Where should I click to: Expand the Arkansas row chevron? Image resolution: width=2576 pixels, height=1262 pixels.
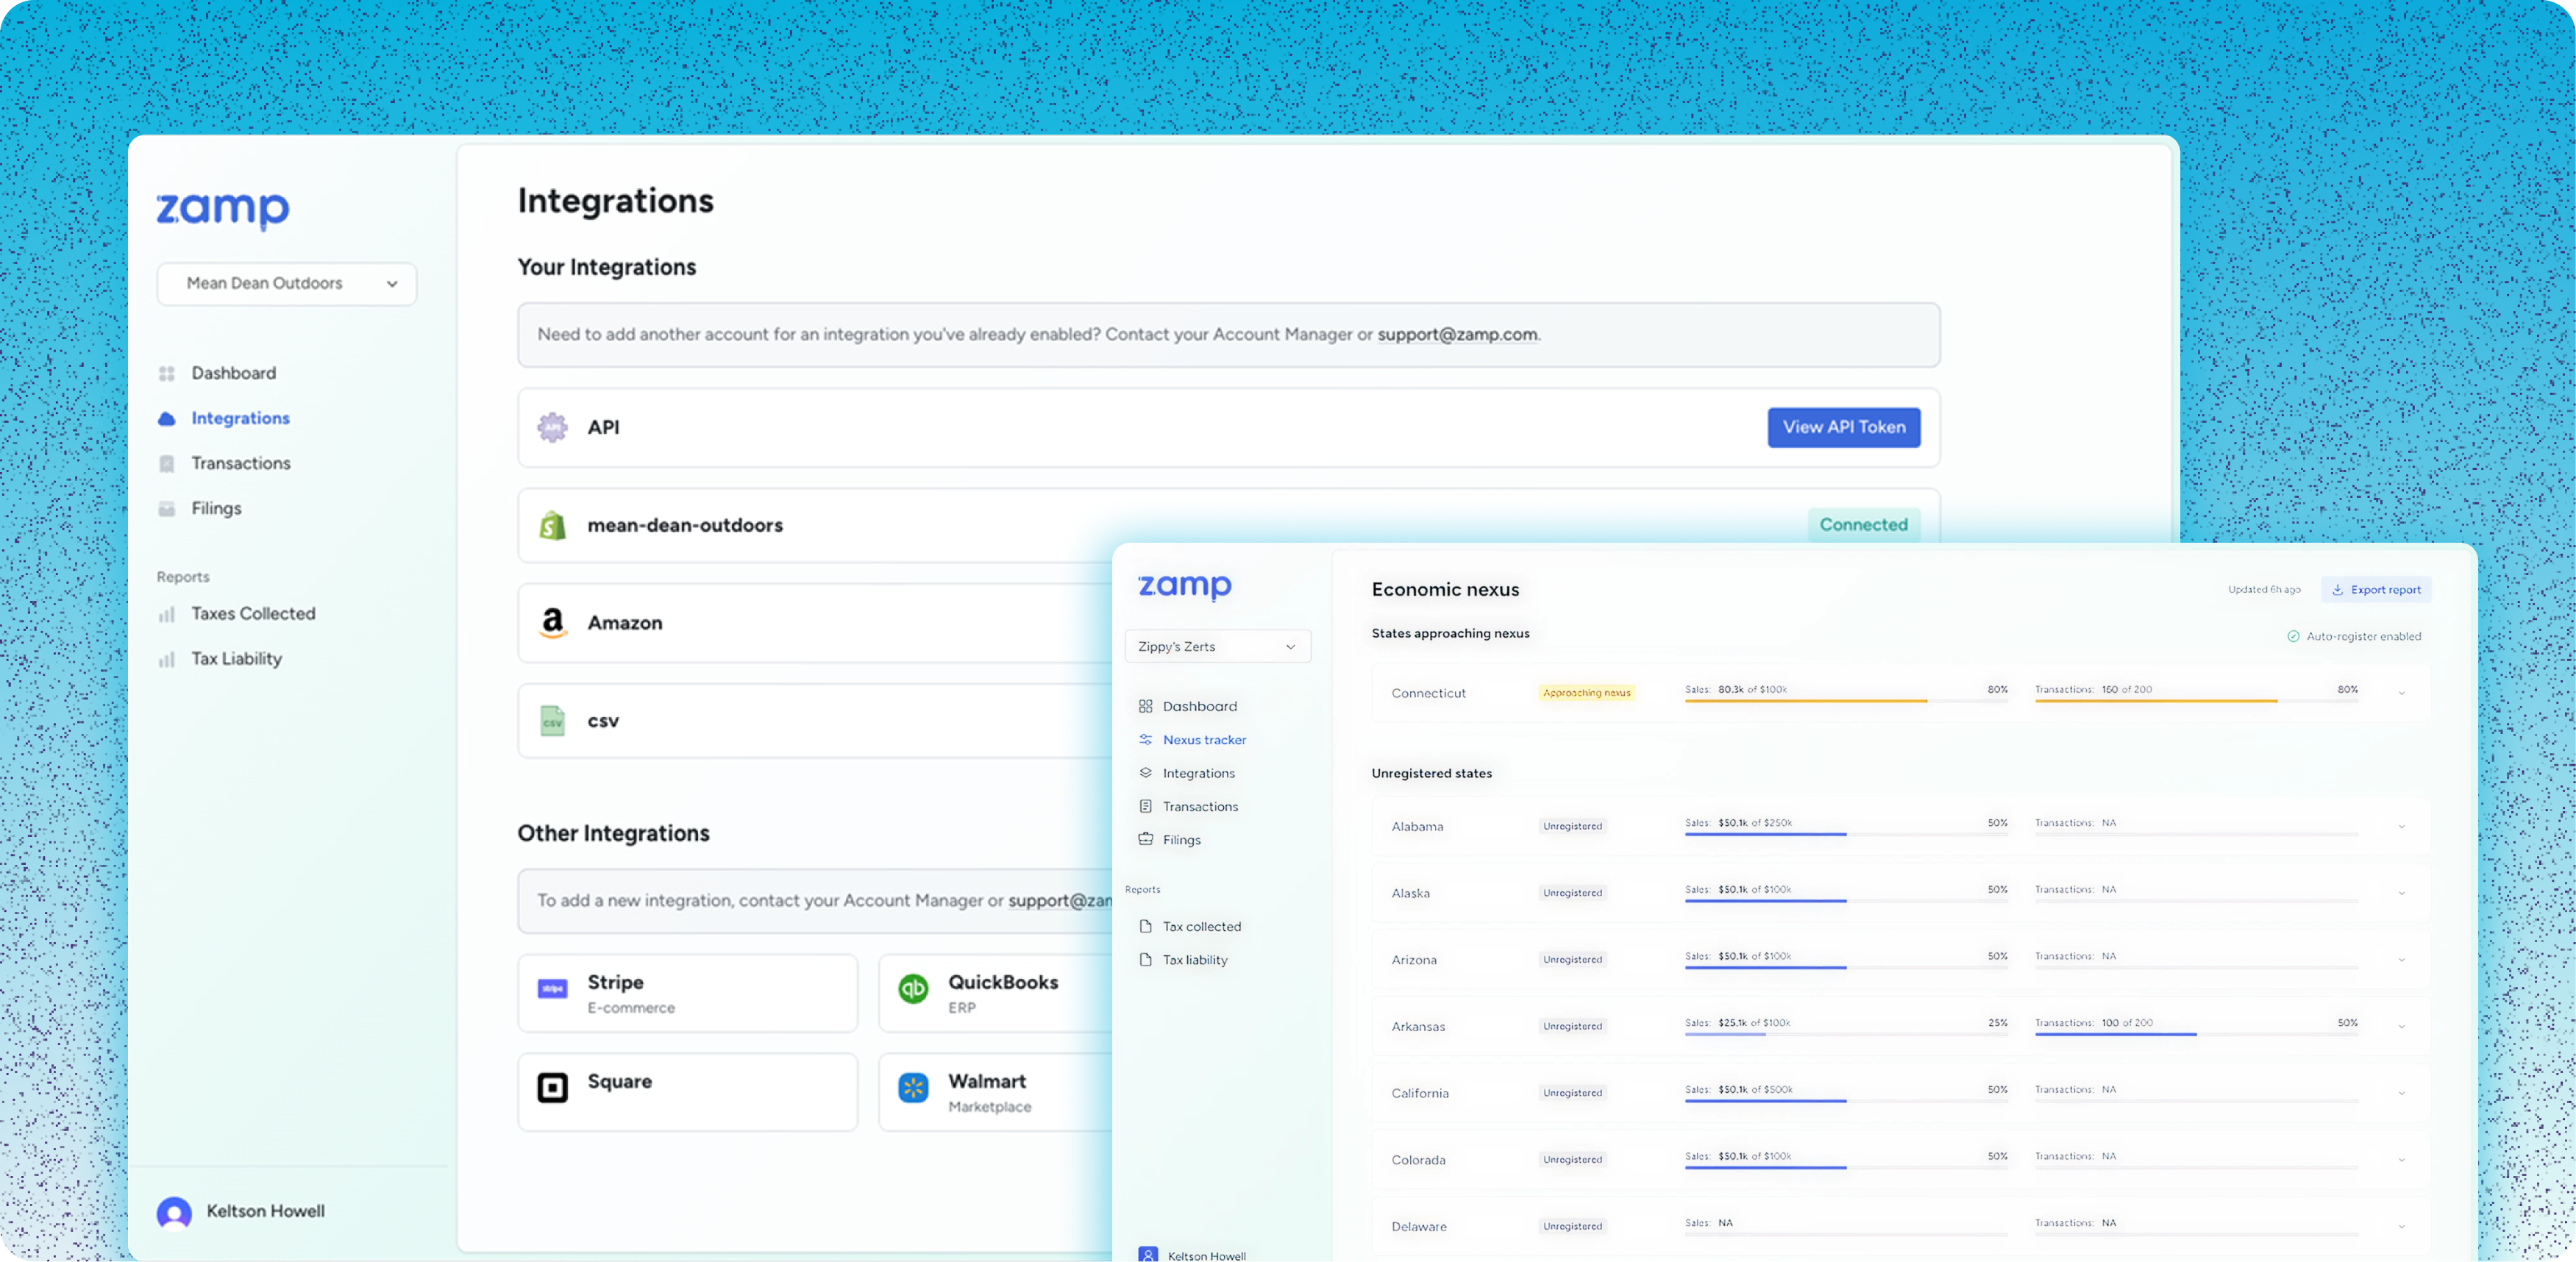click(x=2401, y=1027)
